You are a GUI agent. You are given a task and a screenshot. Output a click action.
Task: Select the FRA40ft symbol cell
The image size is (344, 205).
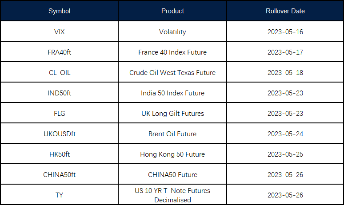(x=59, y=52)
